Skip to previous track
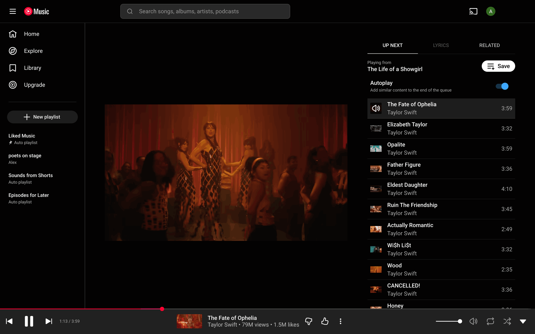 pyautogui.click(x=9, y=321)
